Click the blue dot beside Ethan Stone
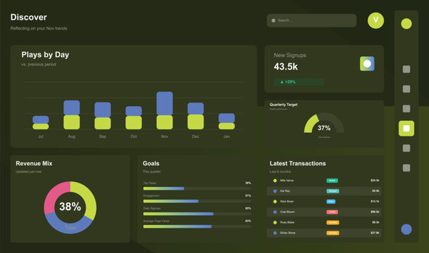Viewport: 429px width, 253px height. (x=275, y=233)
